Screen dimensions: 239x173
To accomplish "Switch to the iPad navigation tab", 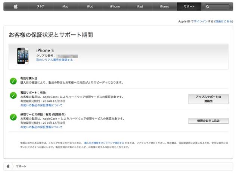I will tap(140, 6).
